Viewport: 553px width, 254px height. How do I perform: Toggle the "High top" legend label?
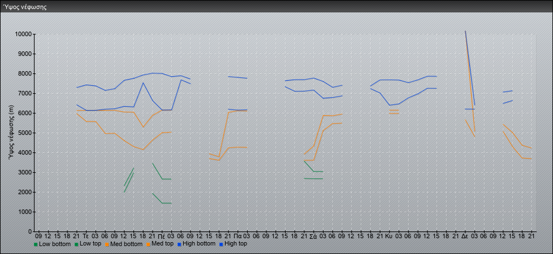236,244
